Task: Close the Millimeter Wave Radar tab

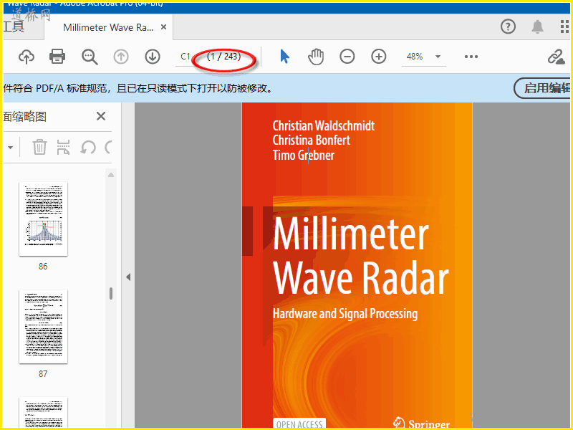Action: click(x=164, y=27)
